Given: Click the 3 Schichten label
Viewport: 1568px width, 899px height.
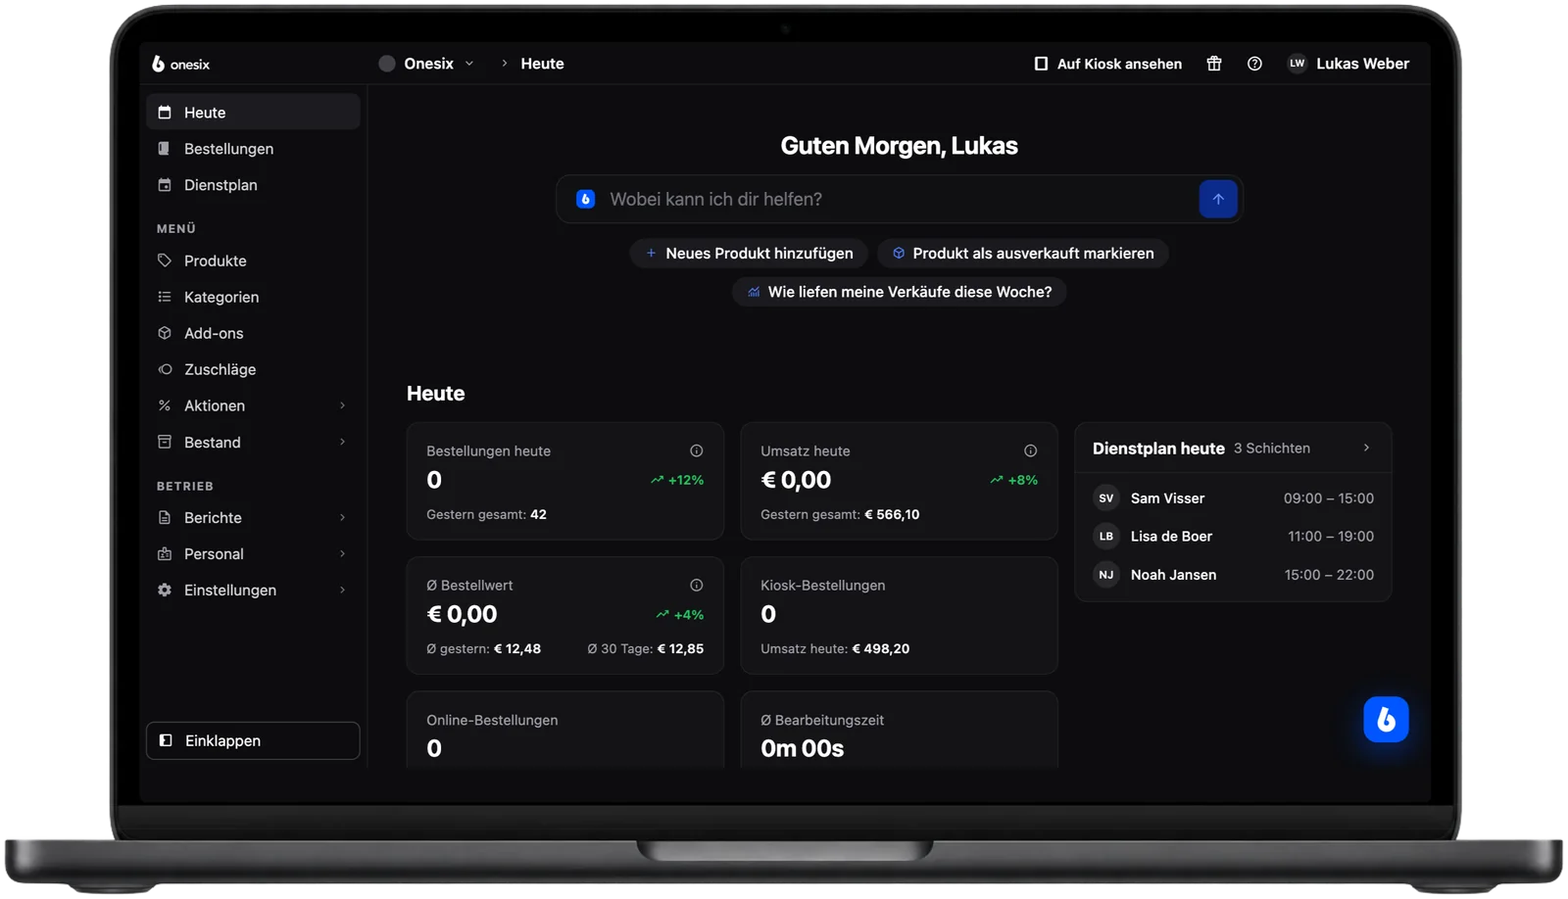Looking at the screenshot, I should 1271,448.
